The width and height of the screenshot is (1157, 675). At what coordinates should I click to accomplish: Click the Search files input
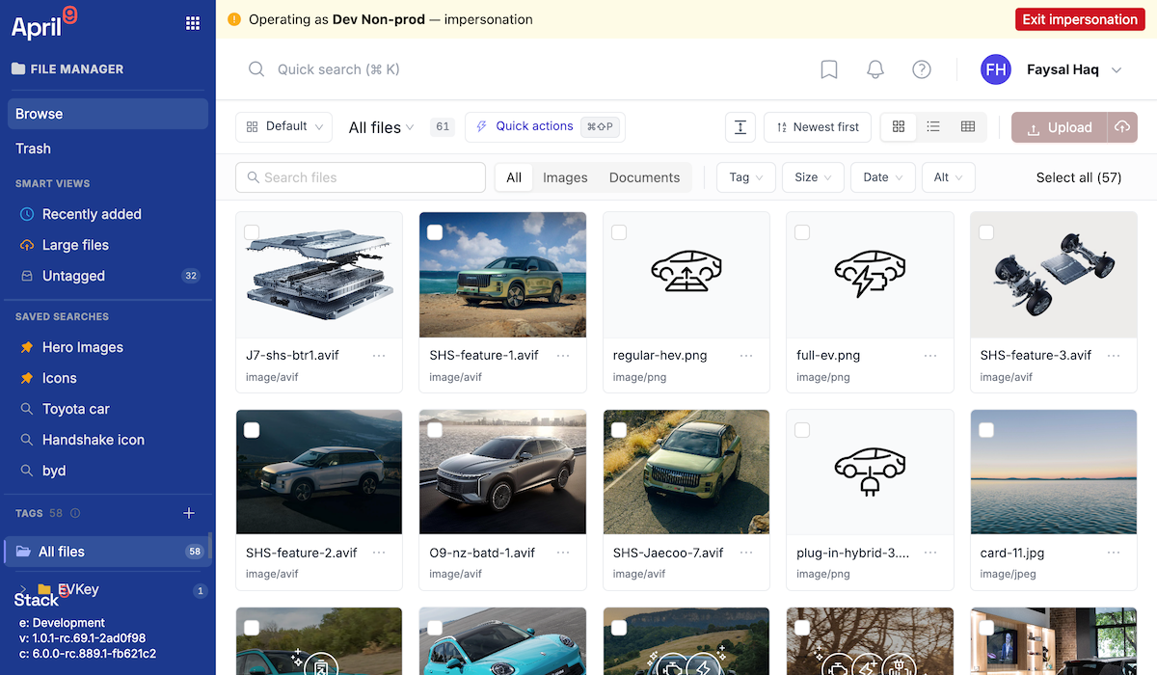361,177
